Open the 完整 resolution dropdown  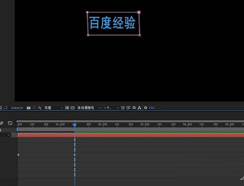[x=53, y=108]
